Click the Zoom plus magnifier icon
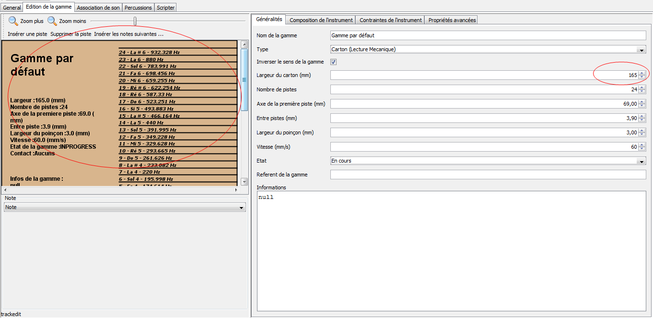The height and width of the screenshot is (318, 653). [13, 21]
